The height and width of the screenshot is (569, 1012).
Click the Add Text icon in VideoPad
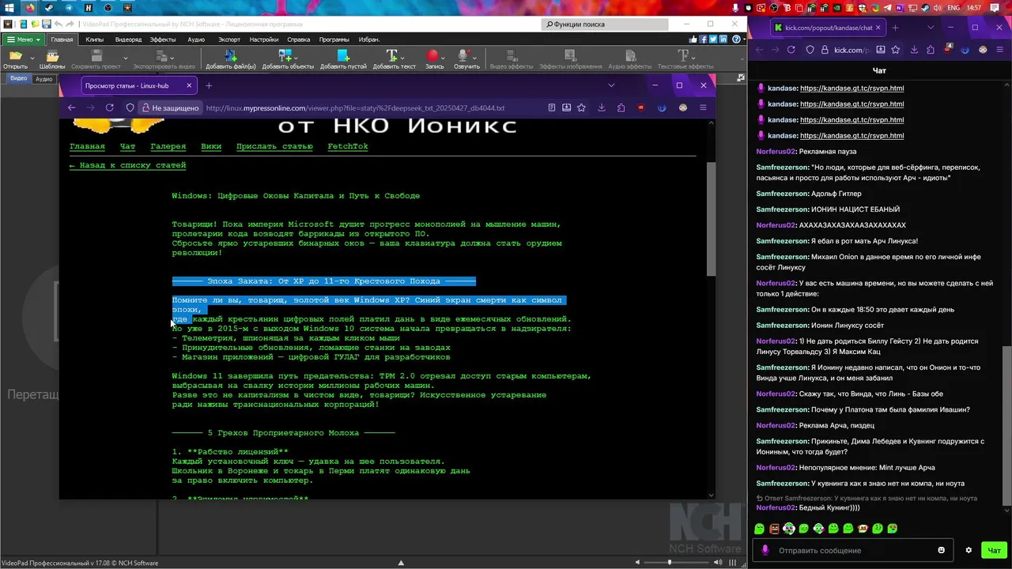[391, 56]
